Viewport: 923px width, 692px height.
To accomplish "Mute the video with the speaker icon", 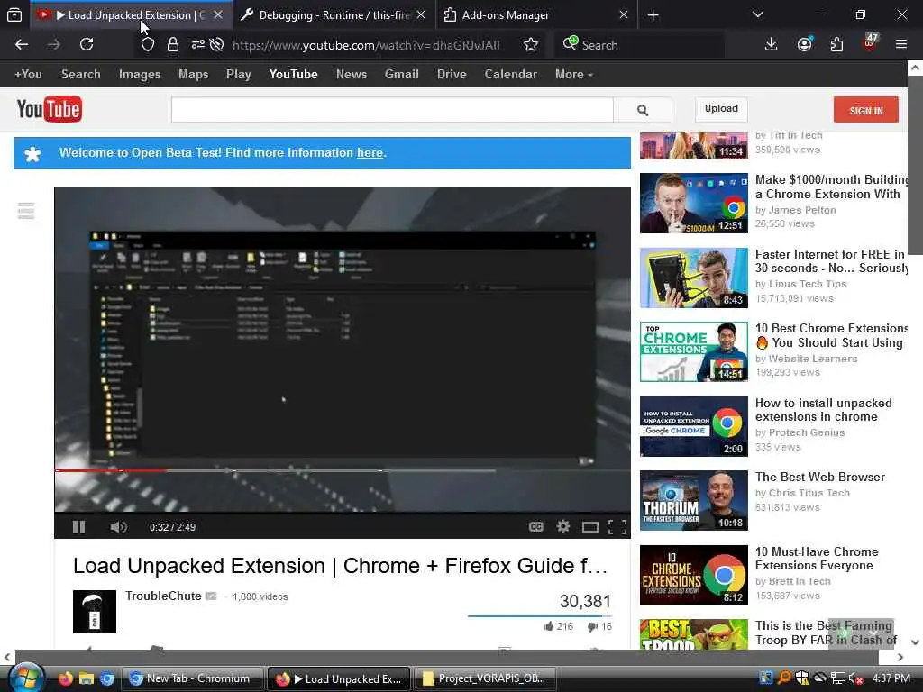I will 118,526.
